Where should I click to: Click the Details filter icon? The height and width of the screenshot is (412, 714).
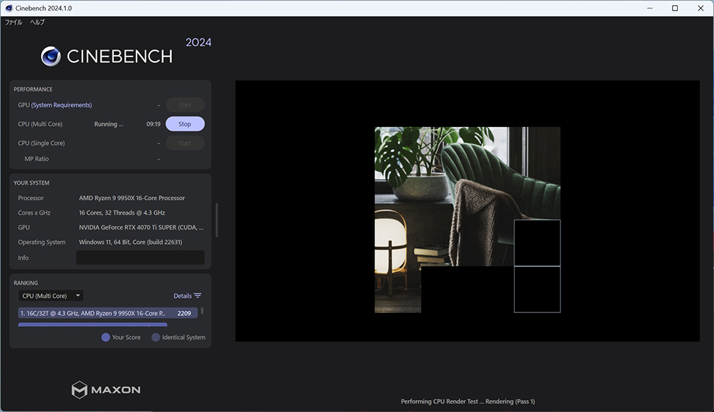pyautogui.click(x=197, y=296)
